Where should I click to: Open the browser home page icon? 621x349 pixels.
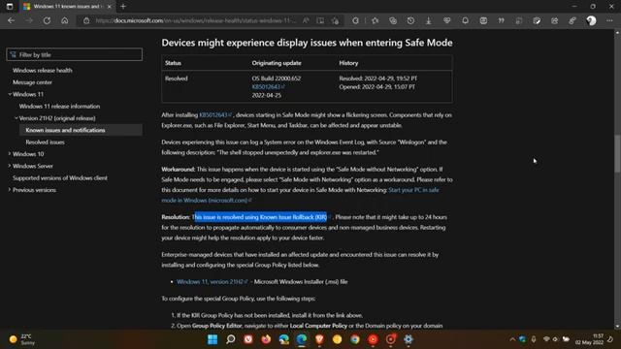click(x=65, y=20)
